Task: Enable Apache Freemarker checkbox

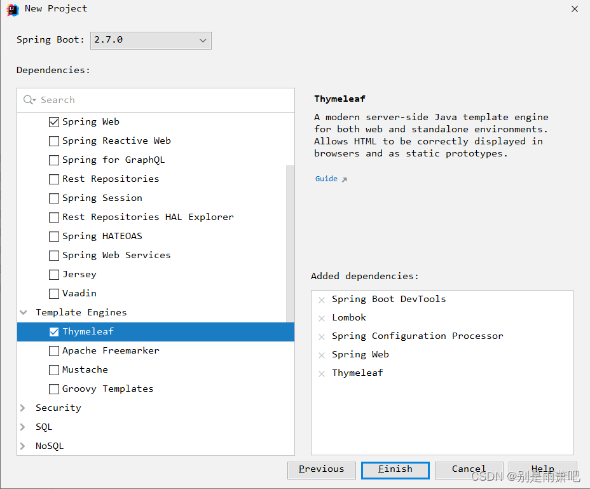Action: click(x=54, y=351)
